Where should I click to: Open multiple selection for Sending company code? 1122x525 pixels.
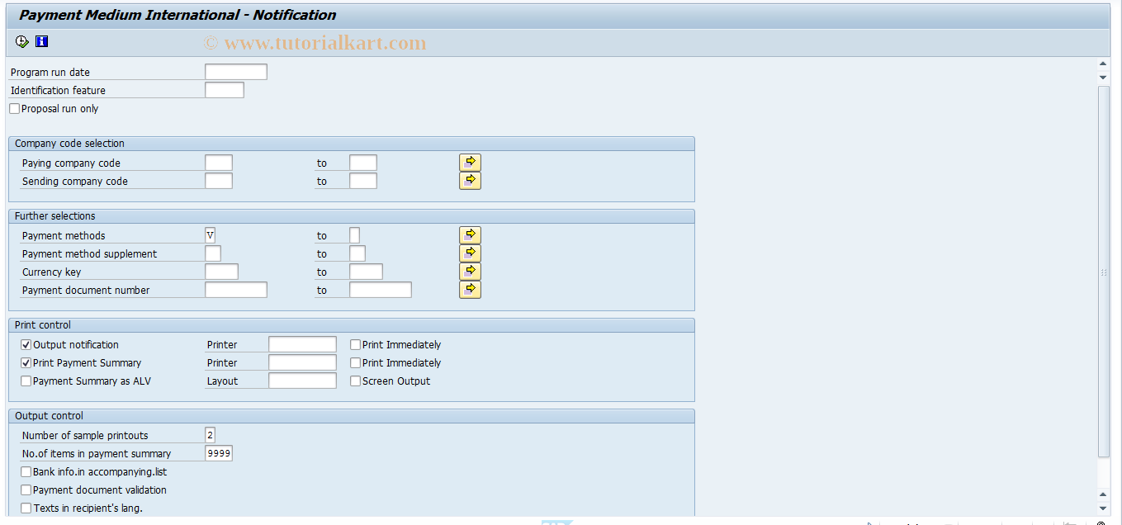coord(470,181)
